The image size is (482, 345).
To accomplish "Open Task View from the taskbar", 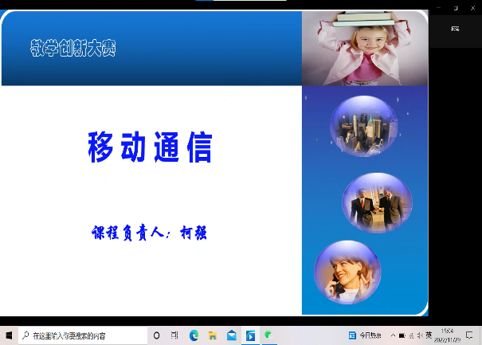I will 174,335.
